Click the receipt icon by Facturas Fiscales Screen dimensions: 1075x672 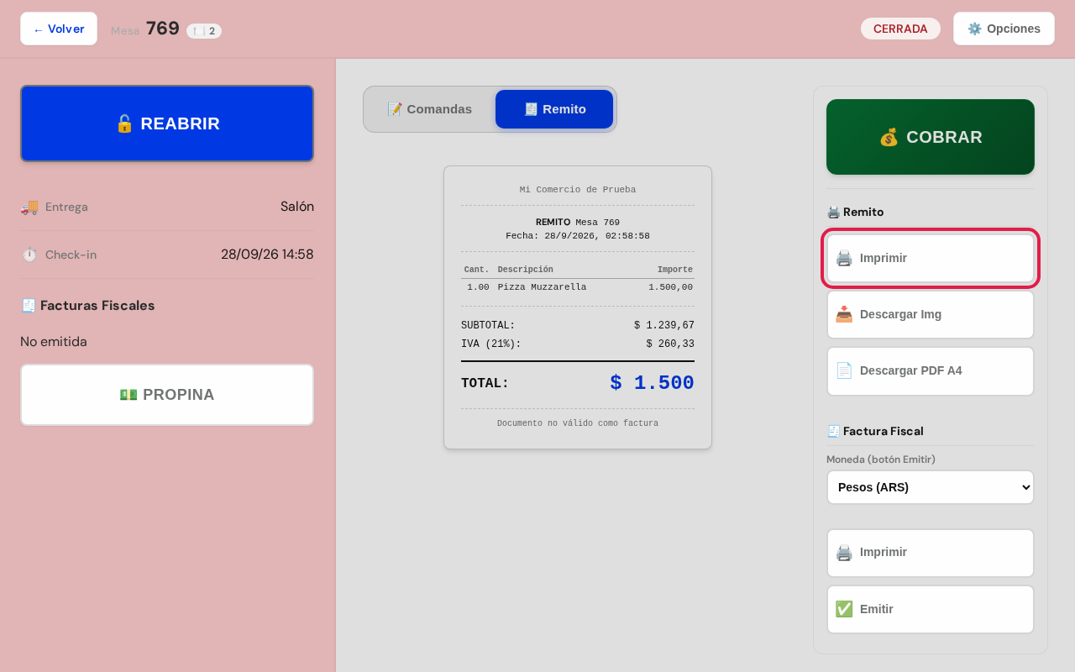(29, 306)
